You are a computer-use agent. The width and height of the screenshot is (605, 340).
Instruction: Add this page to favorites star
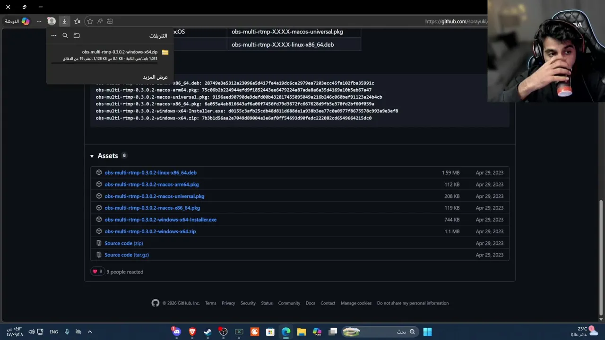(x=90, y=21)
